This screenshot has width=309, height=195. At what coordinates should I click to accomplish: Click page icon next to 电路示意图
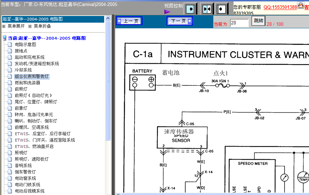point(10,45)
